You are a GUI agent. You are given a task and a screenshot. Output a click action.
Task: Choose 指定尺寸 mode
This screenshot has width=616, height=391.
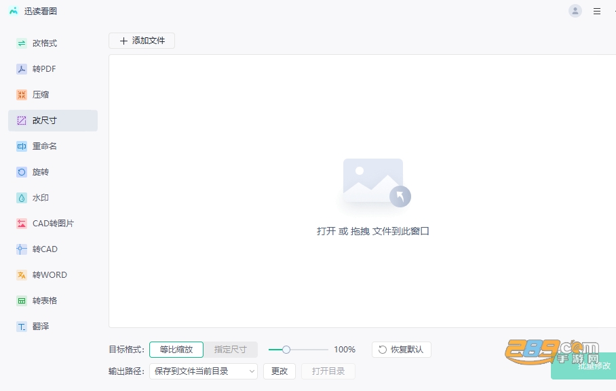tap(230, 350)
